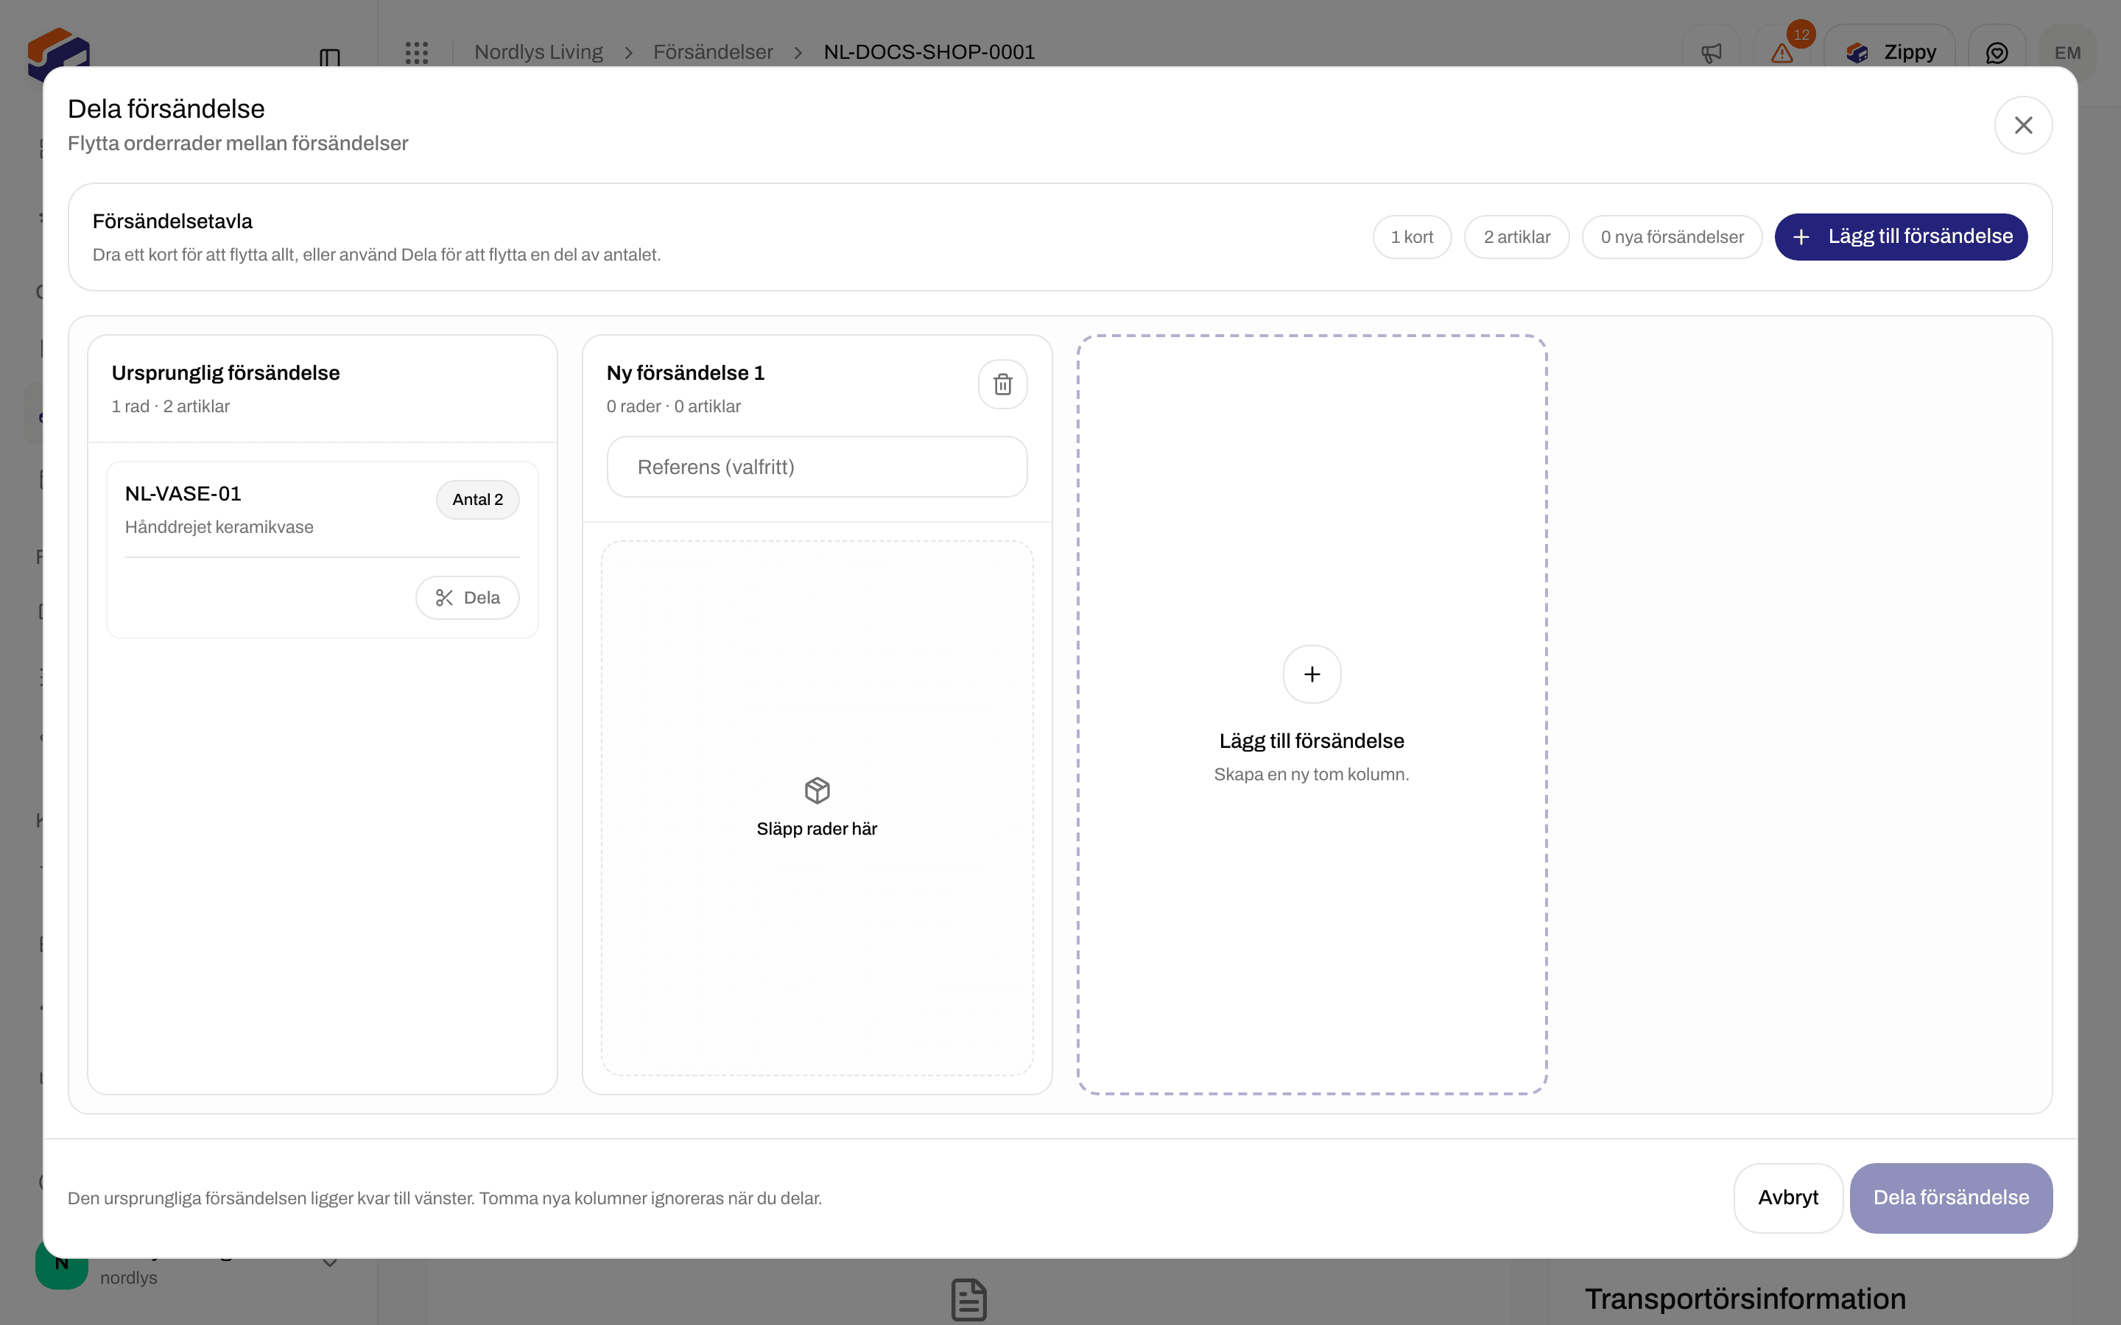Click the 0 nya försändelser badge
The height and width of the screenshot is (1325, 2121).
tap(1671, 238)
